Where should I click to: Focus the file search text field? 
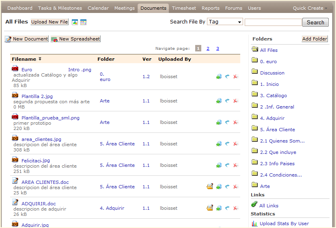pyautogui.click(x=273, y=22)
